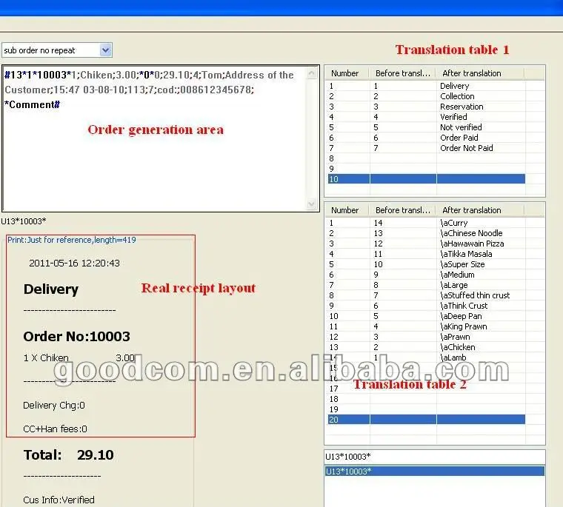
Task: Select the 'Collection' row in translation table 1
Action: point(427,96)
